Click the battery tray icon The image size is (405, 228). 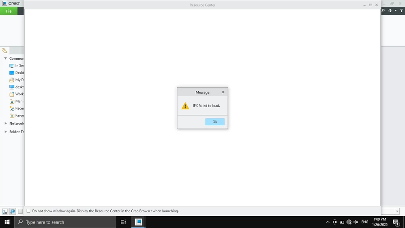tap(342, 222)
